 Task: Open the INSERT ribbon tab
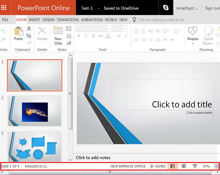pos(34,20)
